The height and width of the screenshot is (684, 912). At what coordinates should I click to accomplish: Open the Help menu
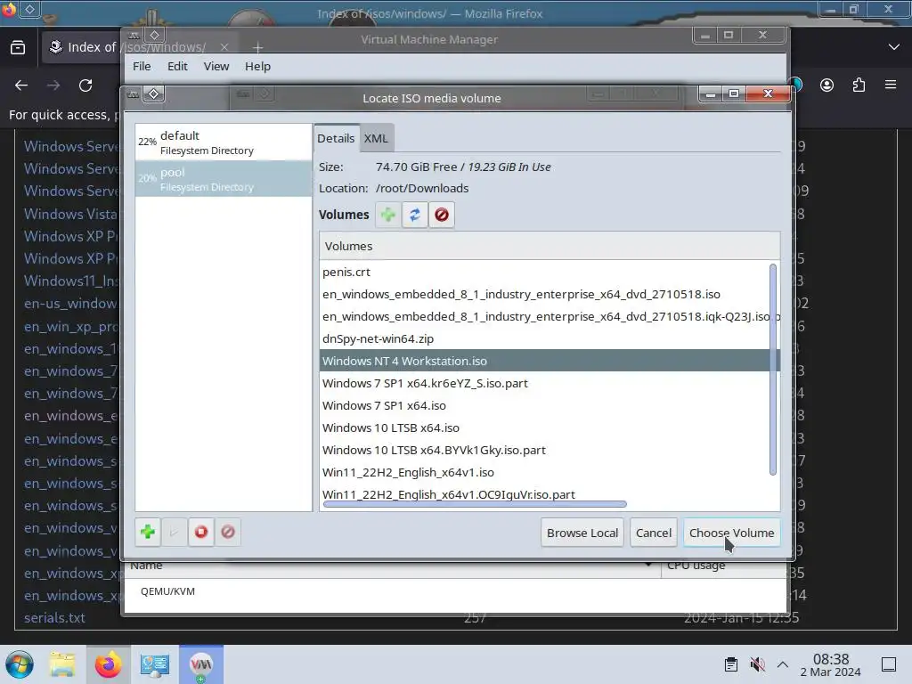pyautogui.click(x=257, y=66)
